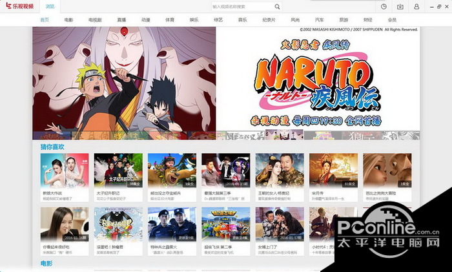This screenshot has height=272, width=452.
Task: Open the 女婿上门了 thumbnail
Action: pos(280,224)
